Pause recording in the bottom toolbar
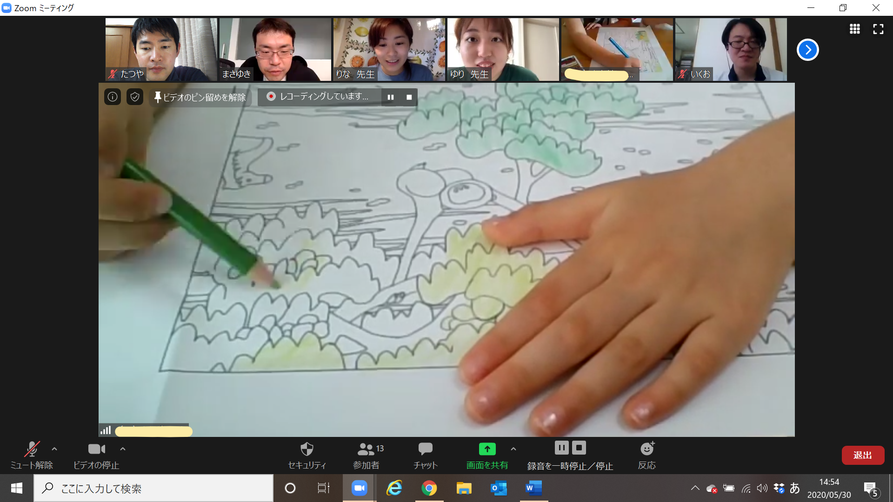Image resolution: width=893 pixels, height=502 pixels. click(561, 448)
